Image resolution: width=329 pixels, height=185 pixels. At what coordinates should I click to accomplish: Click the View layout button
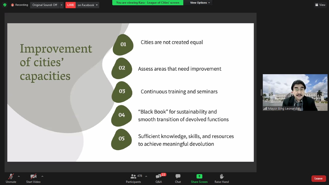pos(320,5)
